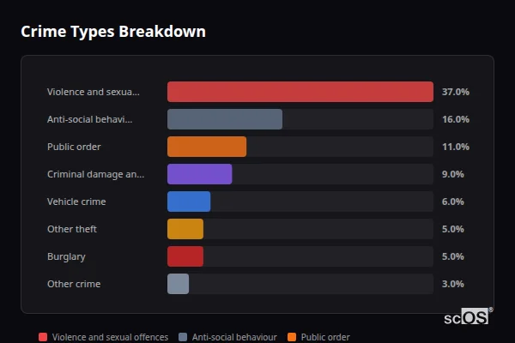Click the small grey Other crime bar
The image size is (515, 343).
pyautogui.click(x=178, y=284)
